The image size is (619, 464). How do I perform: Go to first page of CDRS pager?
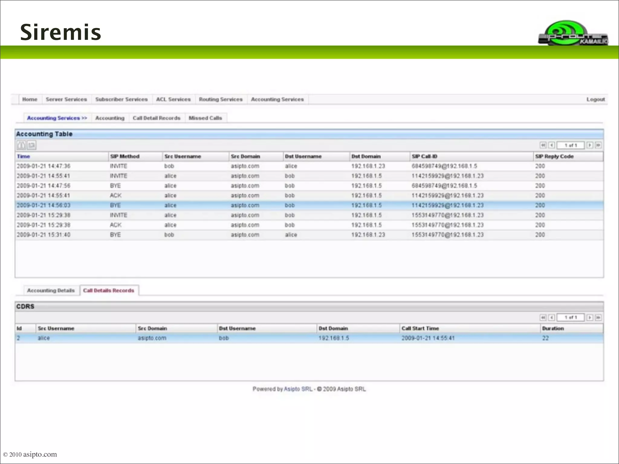point(543,317)
